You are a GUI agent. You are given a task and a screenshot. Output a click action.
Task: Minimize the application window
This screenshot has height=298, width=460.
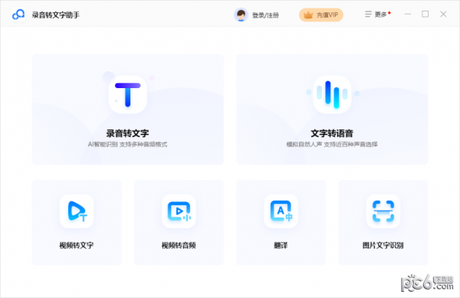(408, 14)
